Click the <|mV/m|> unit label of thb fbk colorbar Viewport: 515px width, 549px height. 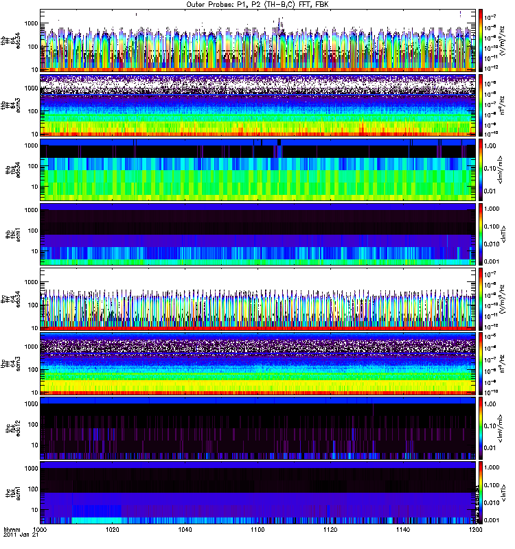tap(501, 170)
